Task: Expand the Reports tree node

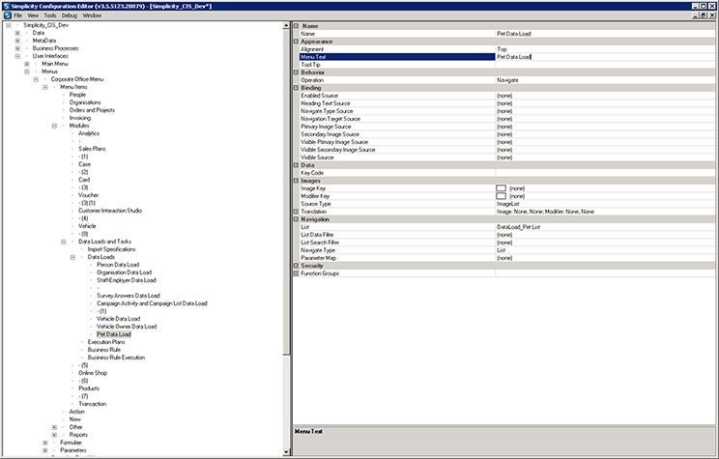Action: coord(54,435)
